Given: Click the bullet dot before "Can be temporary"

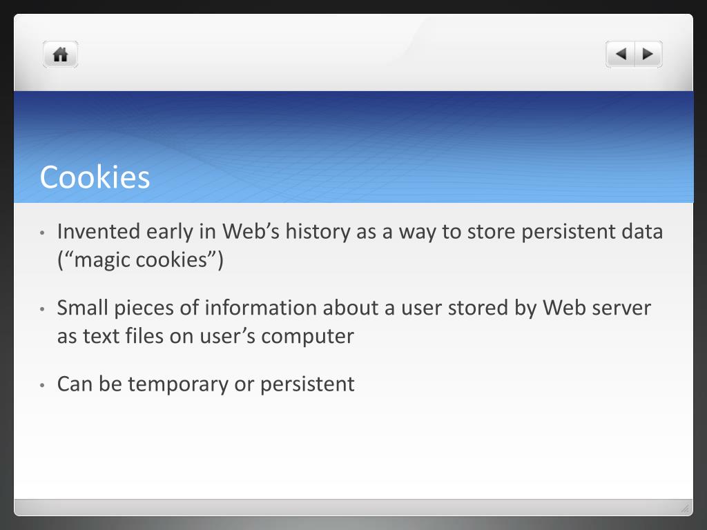Looking at the screenshot, I should pyautogui.click(x=42, y=385).
